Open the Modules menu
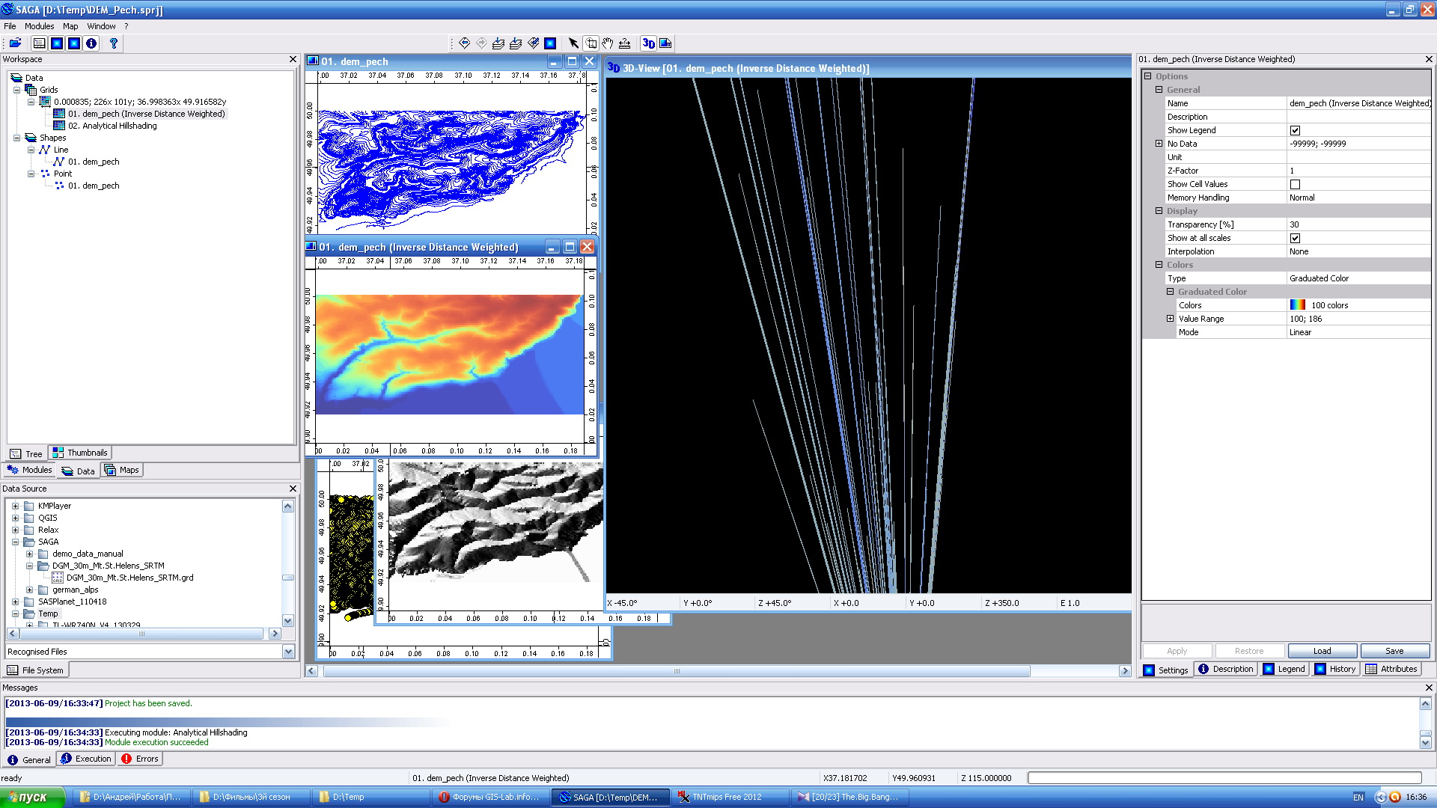 [x=39, y=26]
